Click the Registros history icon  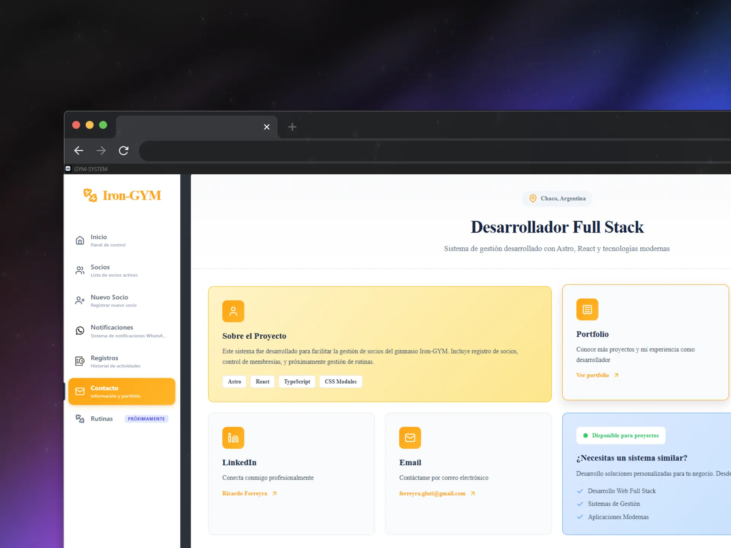click(x=80, y=361)
